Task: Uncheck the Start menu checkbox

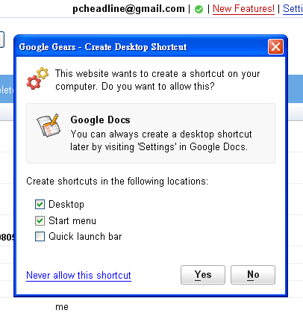Action: tap(40, 220)
